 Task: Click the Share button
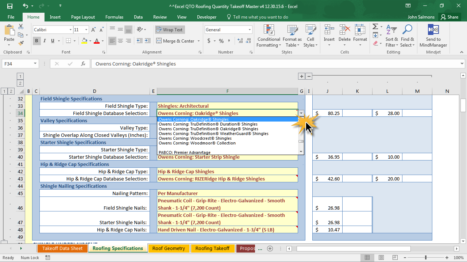[x=449, y=17]
